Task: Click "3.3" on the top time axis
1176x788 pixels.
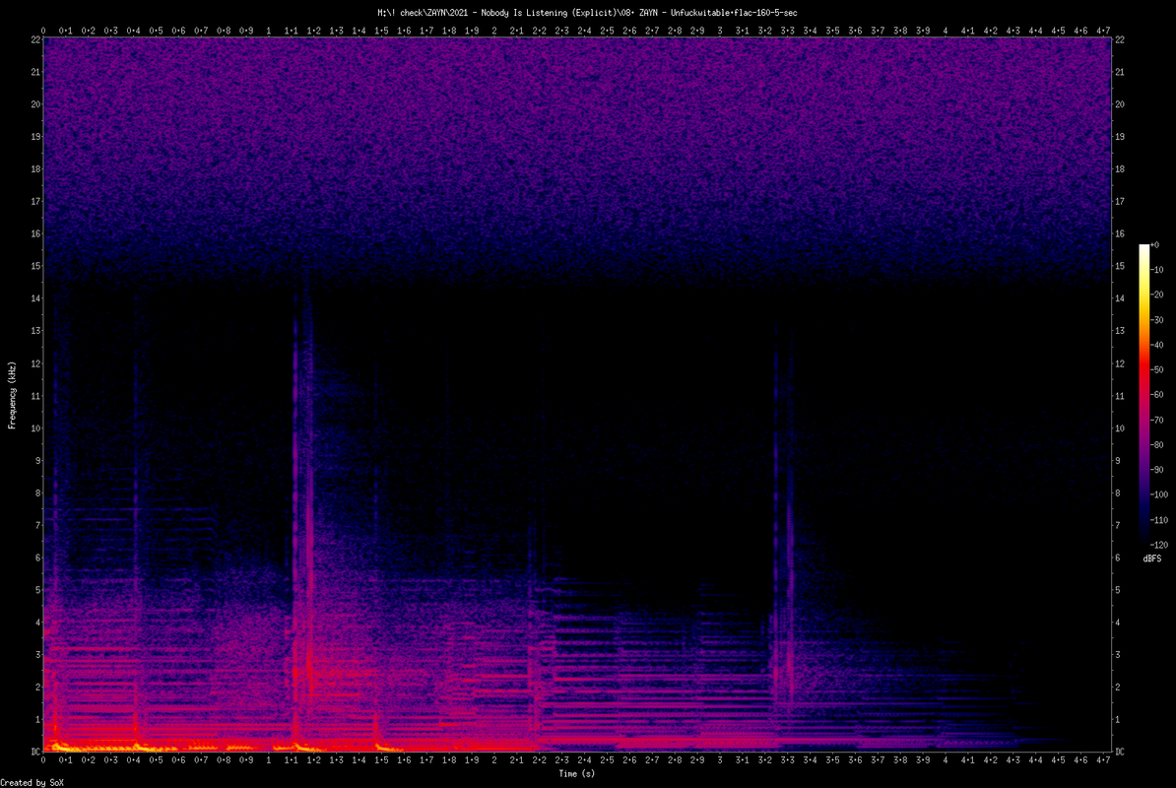Action: coord(788,31)
